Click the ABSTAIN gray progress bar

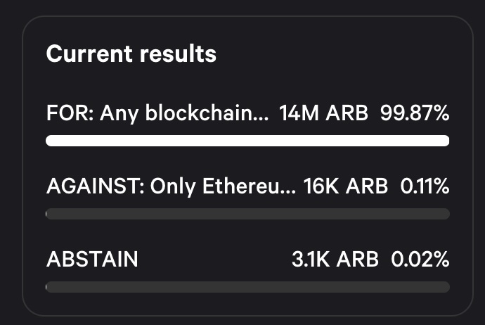tap(247, 287)
